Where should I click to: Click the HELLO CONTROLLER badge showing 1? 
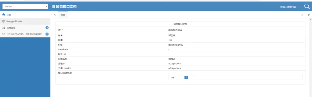coord(47,34)
